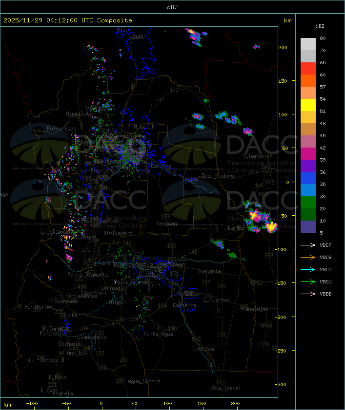Pick the magenta 39-42 dBZ swatch
Image resolution: width=345 pixels, height=410 pixels.
(308, 153)
